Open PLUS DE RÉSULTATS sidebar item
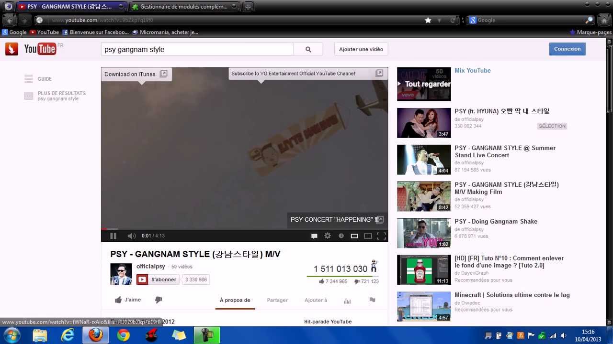The height and width of the screenshot is (344, 613). 55,96
